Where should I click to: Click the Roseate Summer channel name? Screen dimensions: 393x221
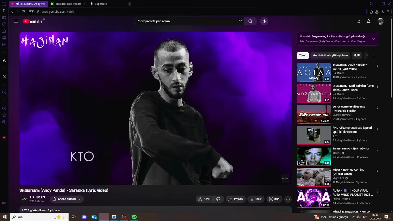coord(342,115)
